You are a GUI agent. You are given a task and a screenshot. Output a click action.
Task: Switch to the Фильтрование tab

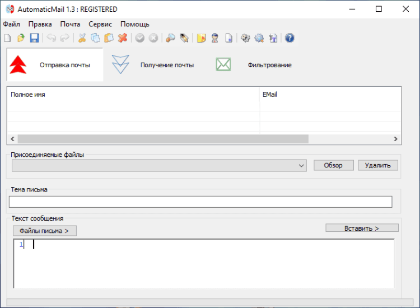pos(254,64)
